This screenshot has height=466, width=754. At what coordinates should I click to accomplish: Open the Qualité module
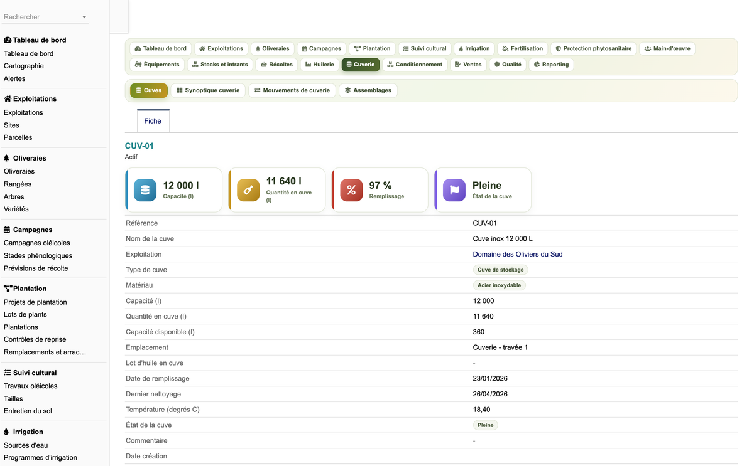508,64
